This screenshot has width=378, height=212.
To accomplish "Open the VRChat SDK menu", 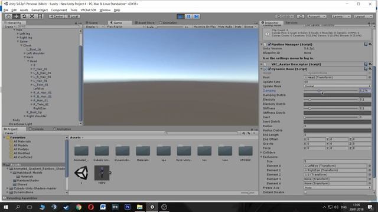I will pyautogui.click(x=88, y=10).
